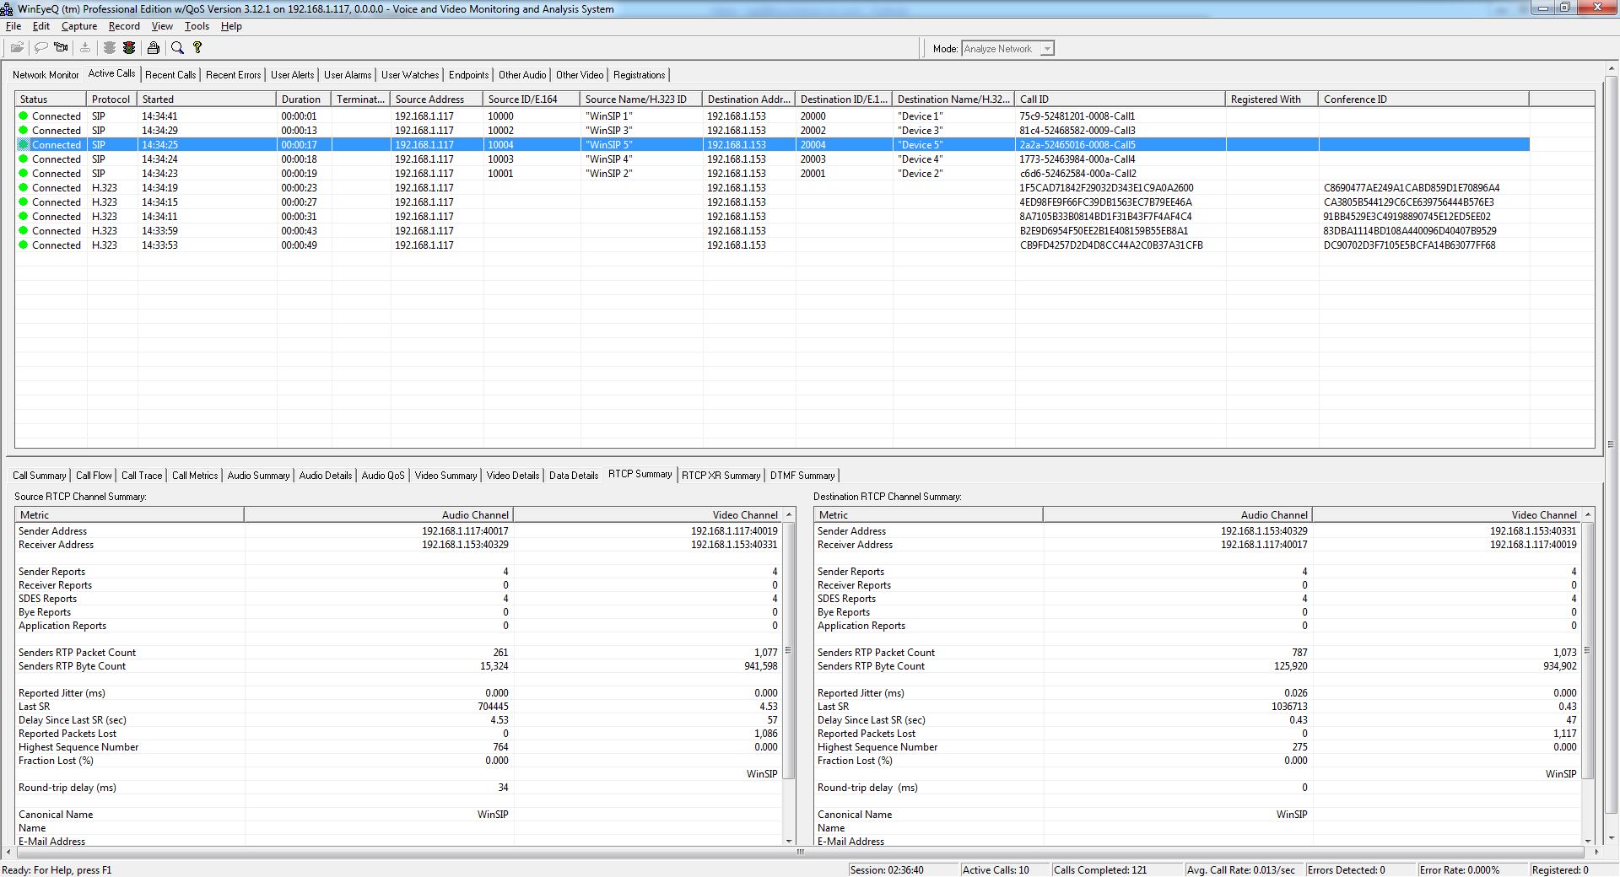This screenshot has width=1620, height=877.
Task: Select the call row with destination "Device 4"
Action: point(772,159)
